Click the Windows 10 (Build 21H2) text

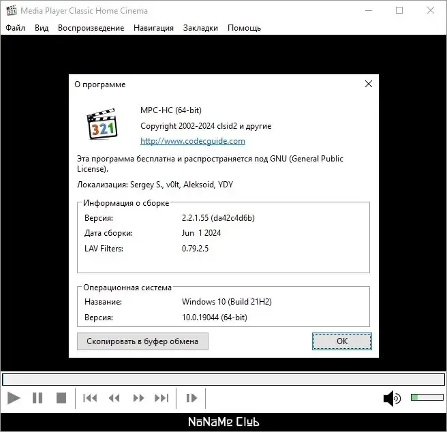click(227, 302)
